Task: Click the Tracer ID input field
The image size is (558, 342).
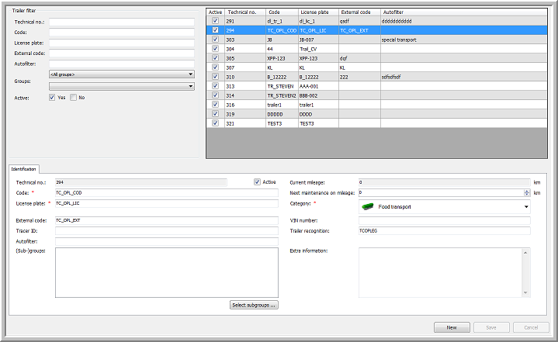Action: click(x=166, y=231)
